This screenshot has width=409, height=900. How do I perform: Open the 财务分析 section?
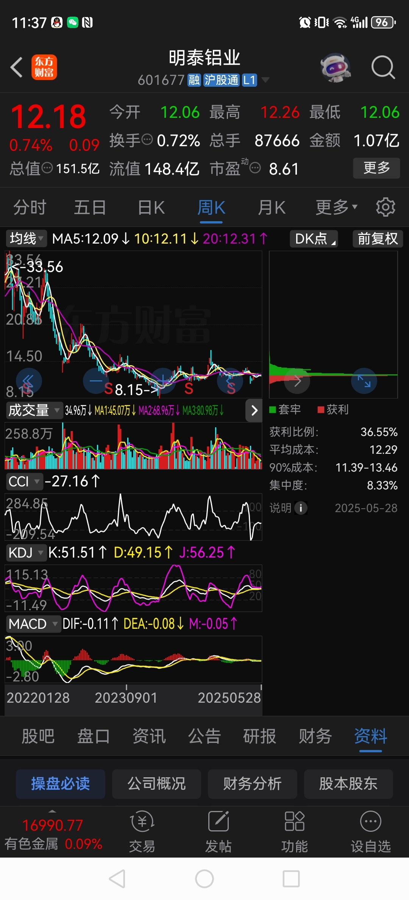(x=252, y=784)
